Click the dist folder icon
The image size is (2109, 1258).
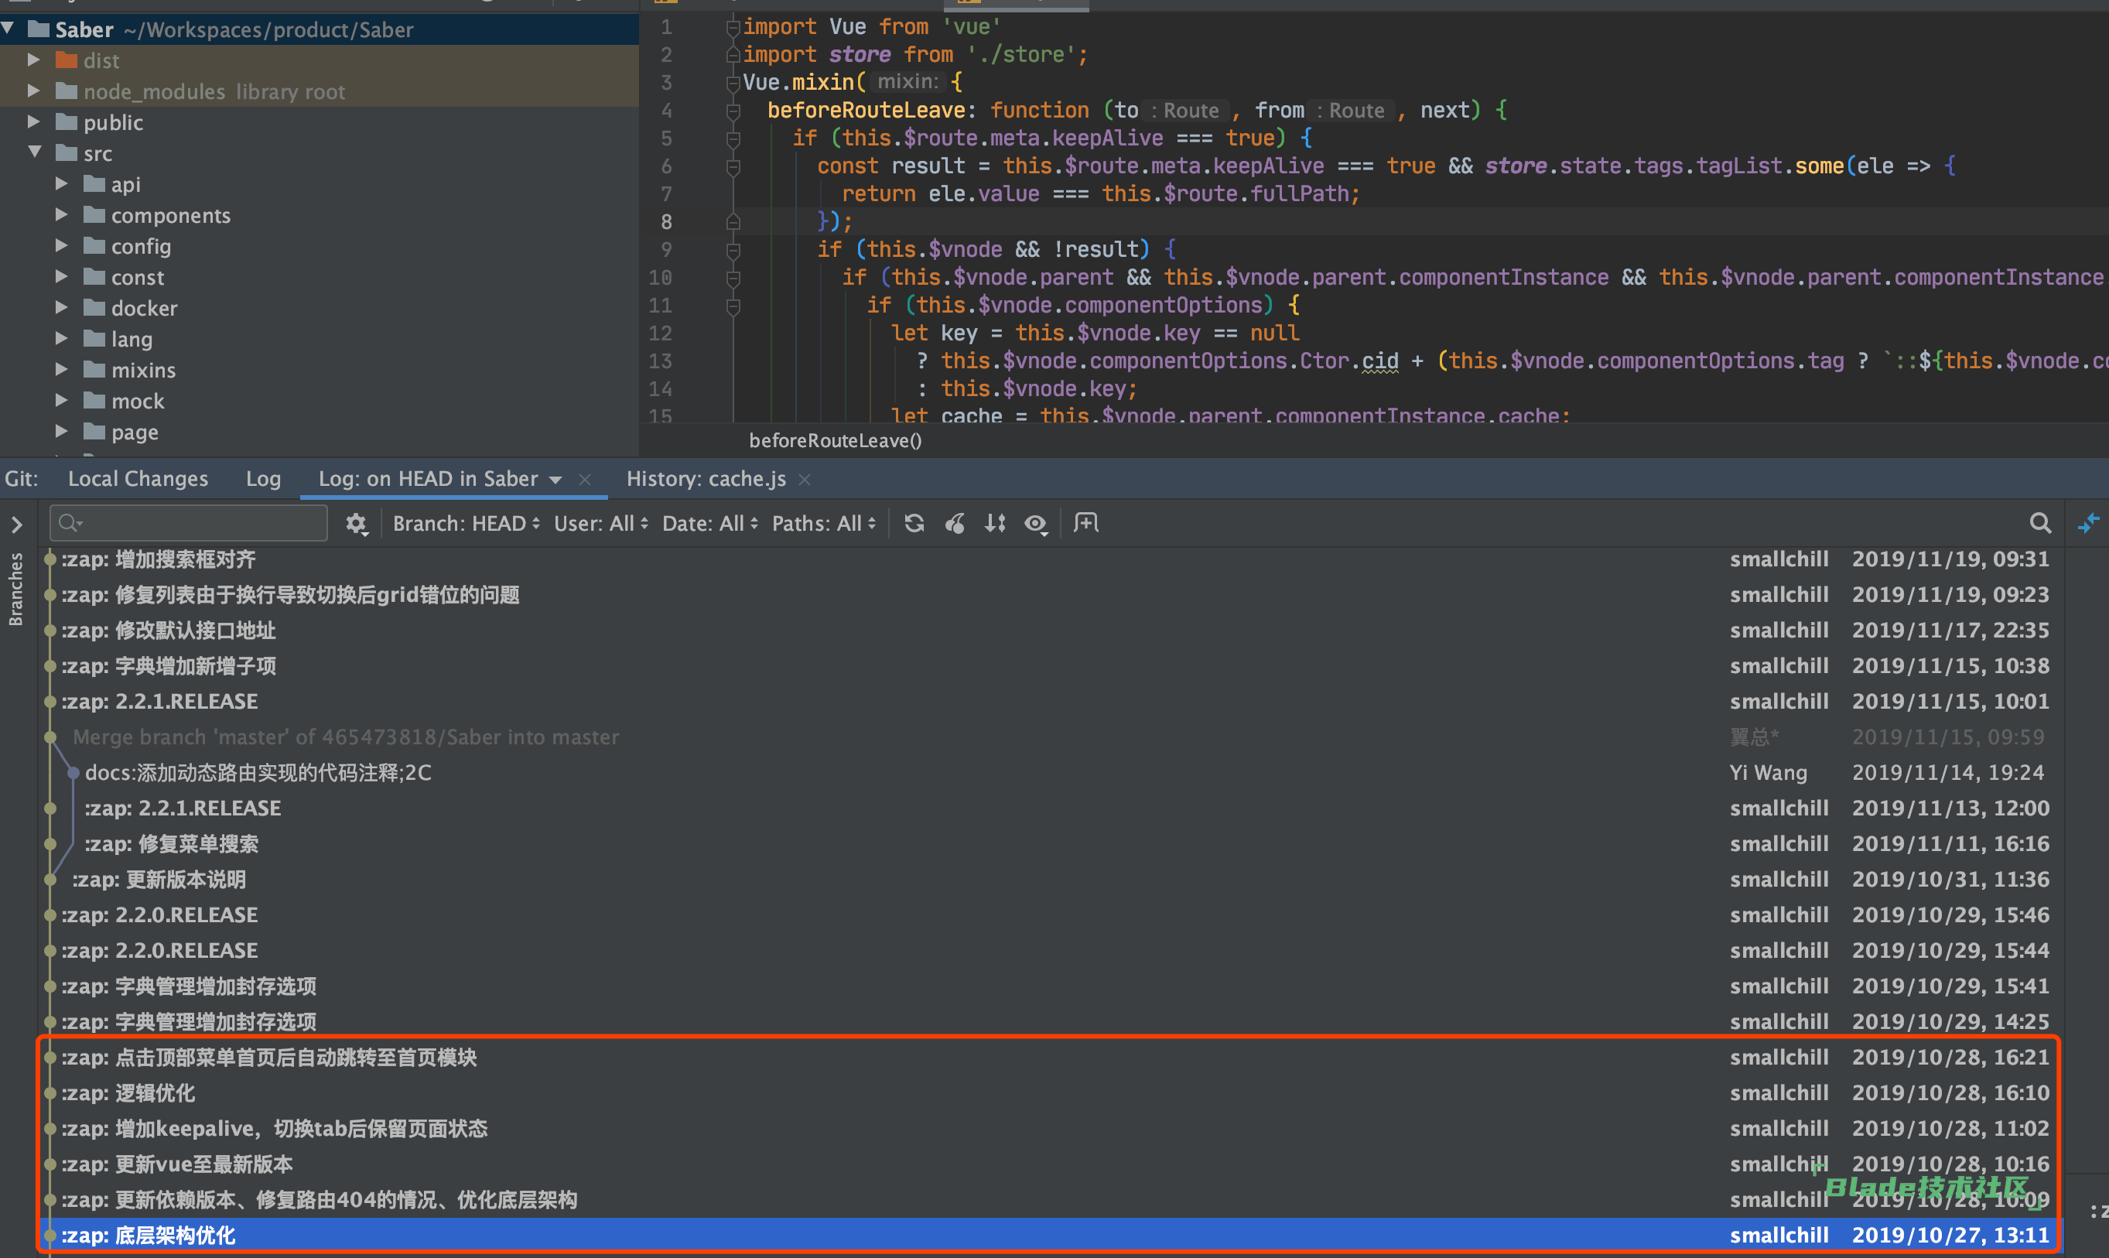point(66,60)
